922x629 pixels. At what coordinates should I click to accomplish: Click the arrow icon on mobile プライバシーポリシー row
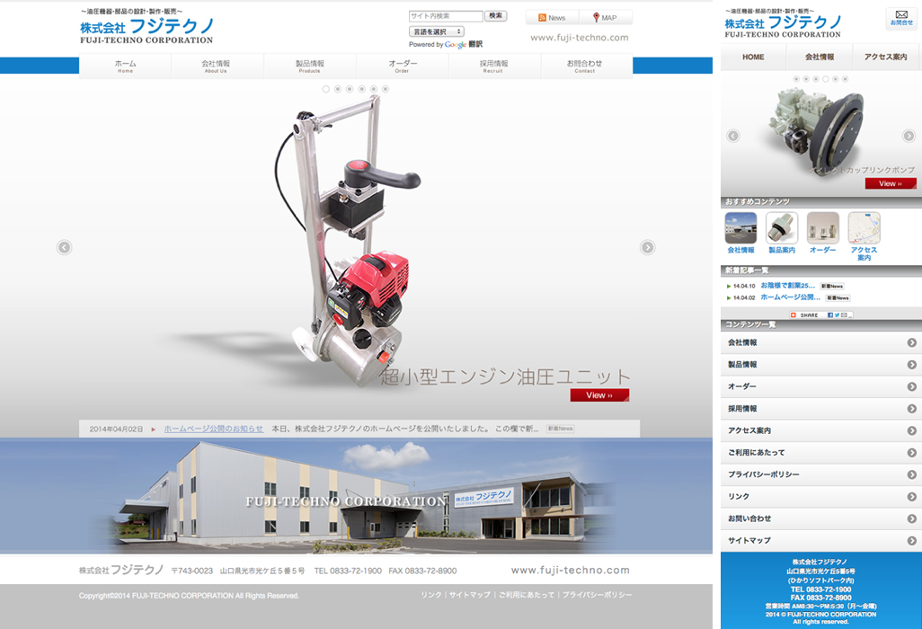[x=911, y=474]
